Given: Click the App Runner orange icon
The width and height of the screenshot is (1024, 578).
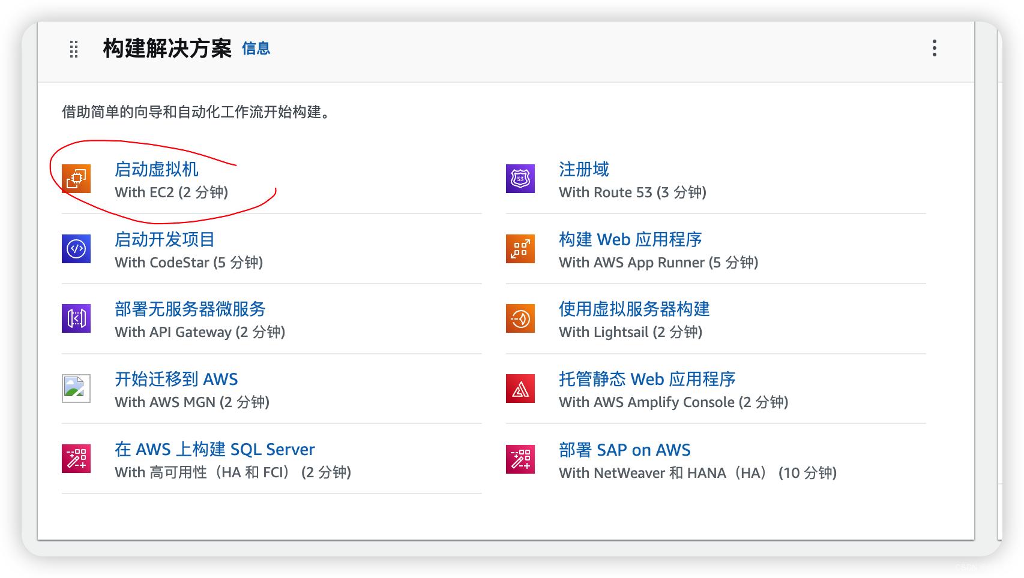Looking at the screenshot, I should tap(520, 249).
